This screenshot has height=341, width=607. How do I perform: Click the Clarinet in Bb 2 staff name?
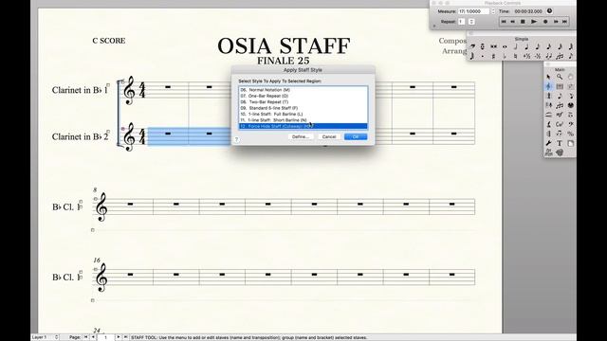pos(80,136)
